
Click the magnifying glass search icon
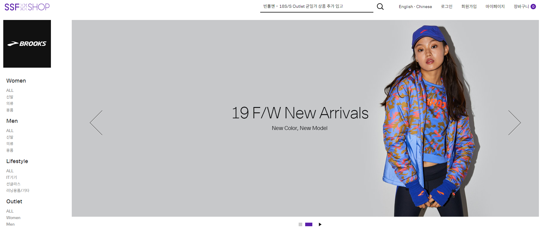380,7
